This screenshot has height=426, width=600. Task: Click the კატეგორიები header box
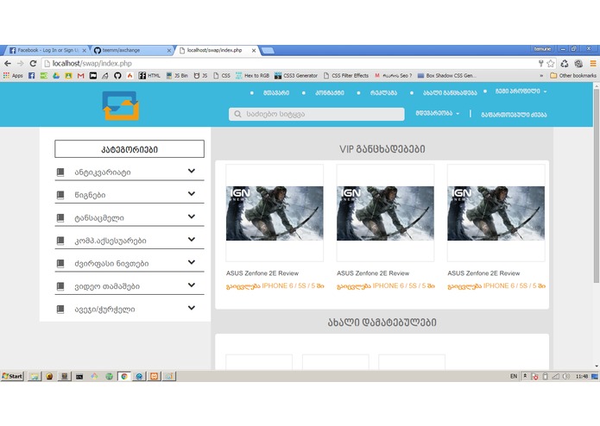coord(129,148)
